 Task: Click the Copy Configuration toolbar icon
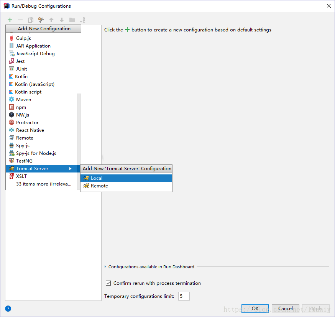click(x=31, y=20)
